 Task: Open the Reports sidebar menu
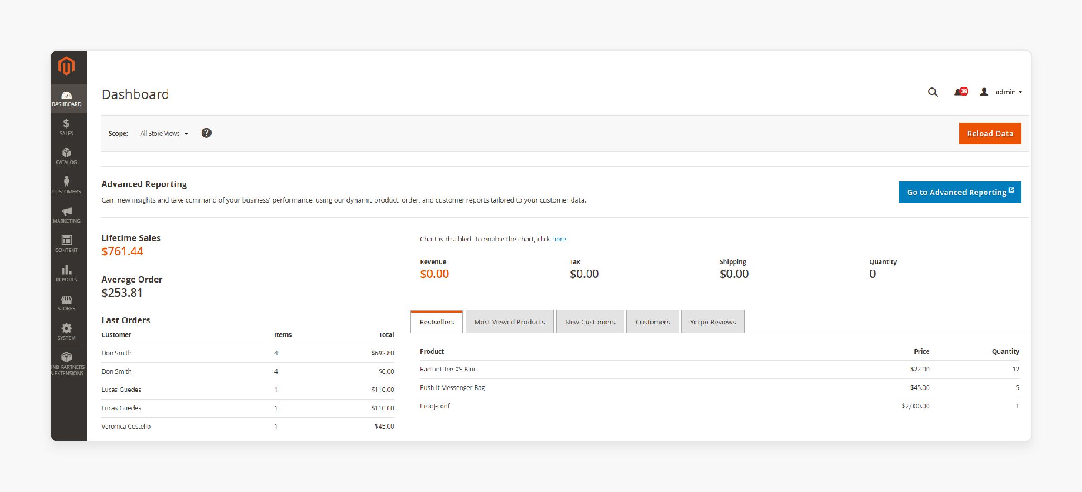(x=67, y=273)
